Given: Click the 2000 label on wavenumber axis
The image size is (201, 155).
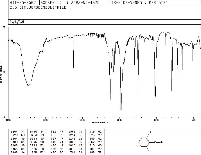Looking at the screenshot, I should [x=82, y=120].
